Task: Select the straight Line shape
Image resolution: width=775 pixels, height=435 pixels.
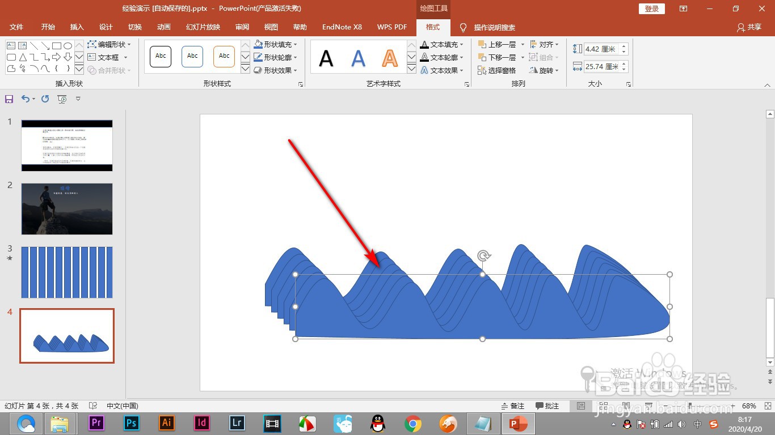Action: (34, 45)
